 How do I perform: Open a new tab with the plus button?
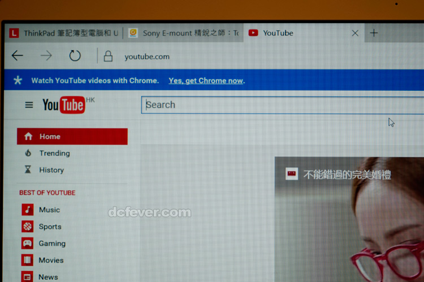[x=374, y=33]
